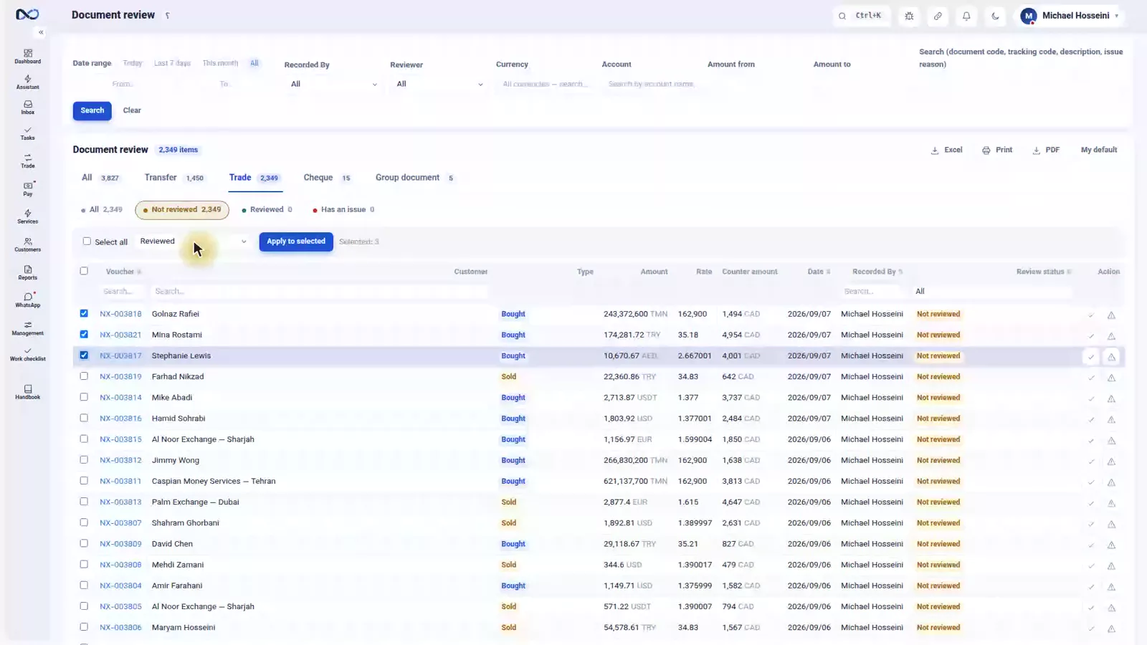Open Services in the sidebar

tap(27, 216)
